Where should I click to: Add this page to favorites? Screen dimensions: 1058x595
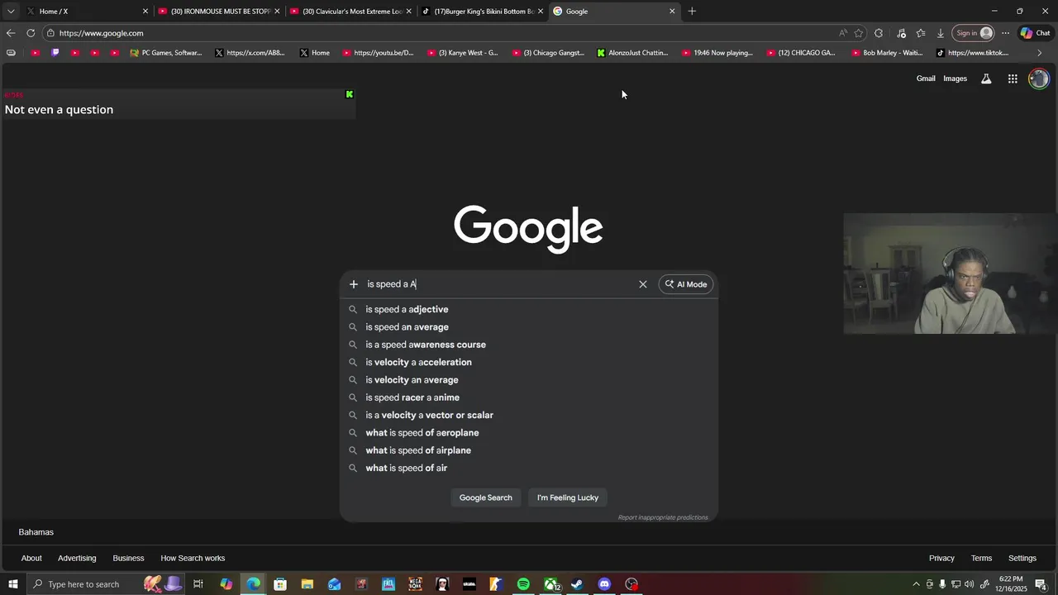(859, 33)
